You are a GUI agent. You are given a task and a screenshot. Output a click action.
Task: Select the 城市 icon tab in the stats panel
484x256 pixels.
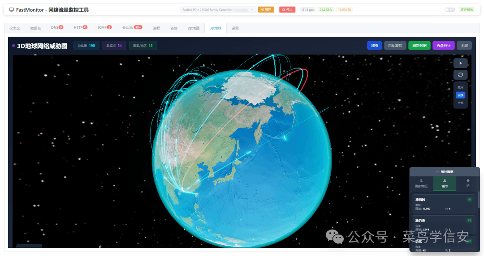[445, 183]
